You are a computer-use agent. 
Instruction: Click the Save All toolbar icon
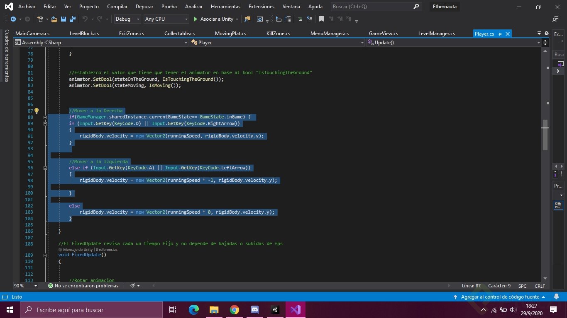tap(73, 19)
